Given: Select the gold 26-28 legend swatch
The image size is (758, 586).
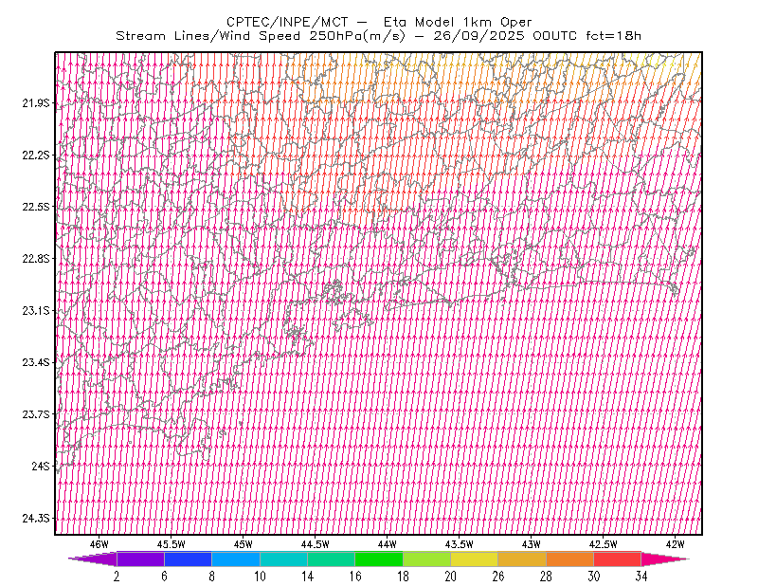Looking at the screenshot, I should coord(522,559).
